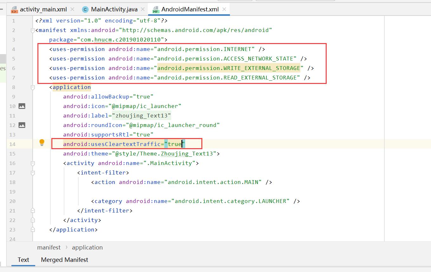The width and height of the screenshot is (431, 272).
Task: Click the @mipmap/ic_launcher_round value
Action: [x=173, y=125]
